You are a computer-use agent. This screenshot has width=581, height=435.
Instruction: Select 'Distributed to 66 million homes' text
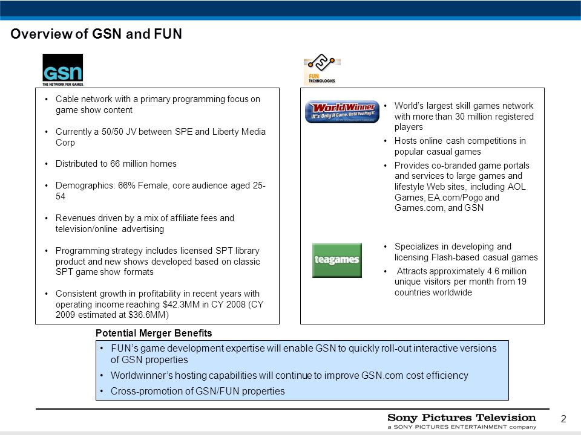click(x=116, y=164)
